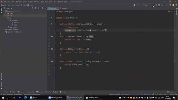Open the Project view type dropdown
The image size is (178, 100).
tap(8, 8)
